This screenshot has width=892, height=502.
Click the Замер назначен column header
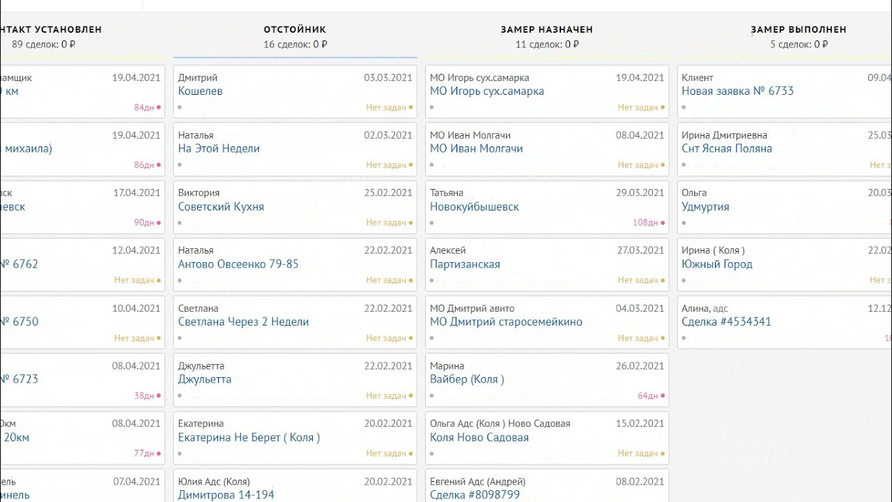[546, 30]
